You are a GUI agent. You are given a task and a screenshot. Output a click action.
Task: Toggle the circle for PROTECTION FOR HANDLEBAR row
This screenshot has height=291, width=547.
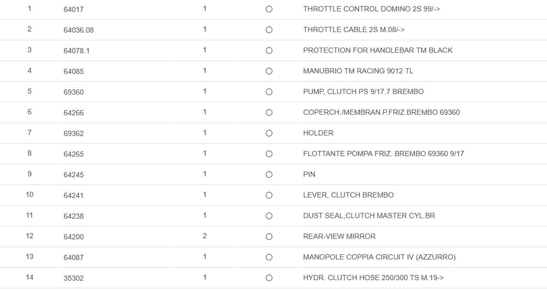[269, 51]
